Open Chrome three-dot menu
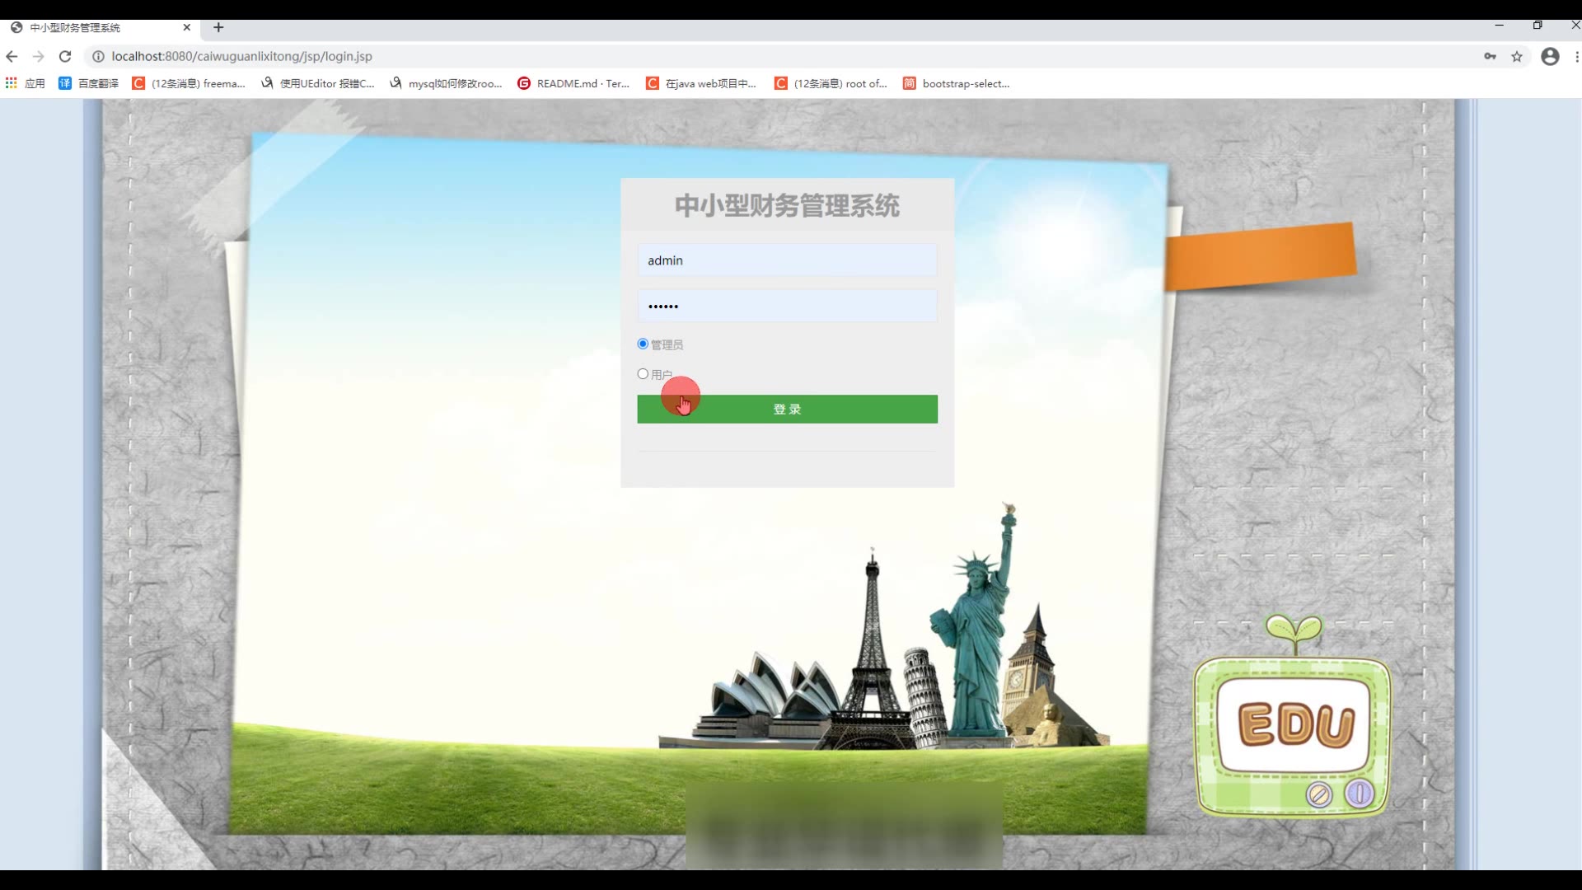Screen dimensions: 1582x890 pyautogui.click(x=1576, y=56)
